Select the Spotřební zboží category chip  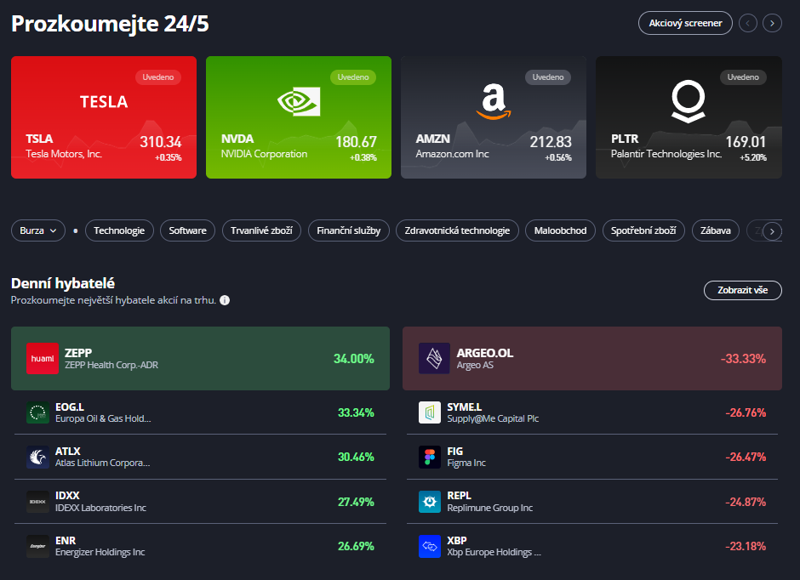click(x=643, y=230)
